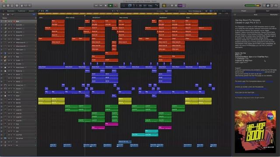The image size is (280, 157).
Task: Solo the Kick track
Action: click(x=11, y=21)
